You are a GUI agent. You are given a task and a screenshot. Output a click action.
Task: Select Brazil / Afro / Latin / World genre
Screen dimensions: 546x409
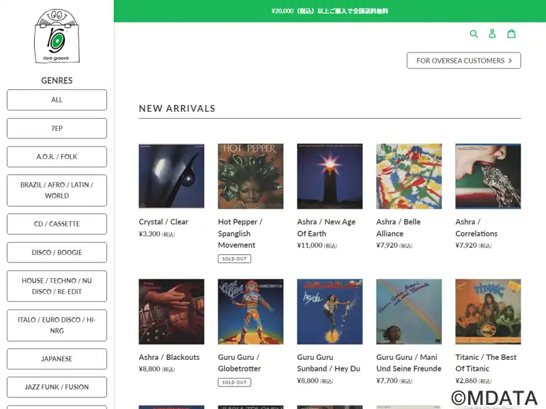57,190
